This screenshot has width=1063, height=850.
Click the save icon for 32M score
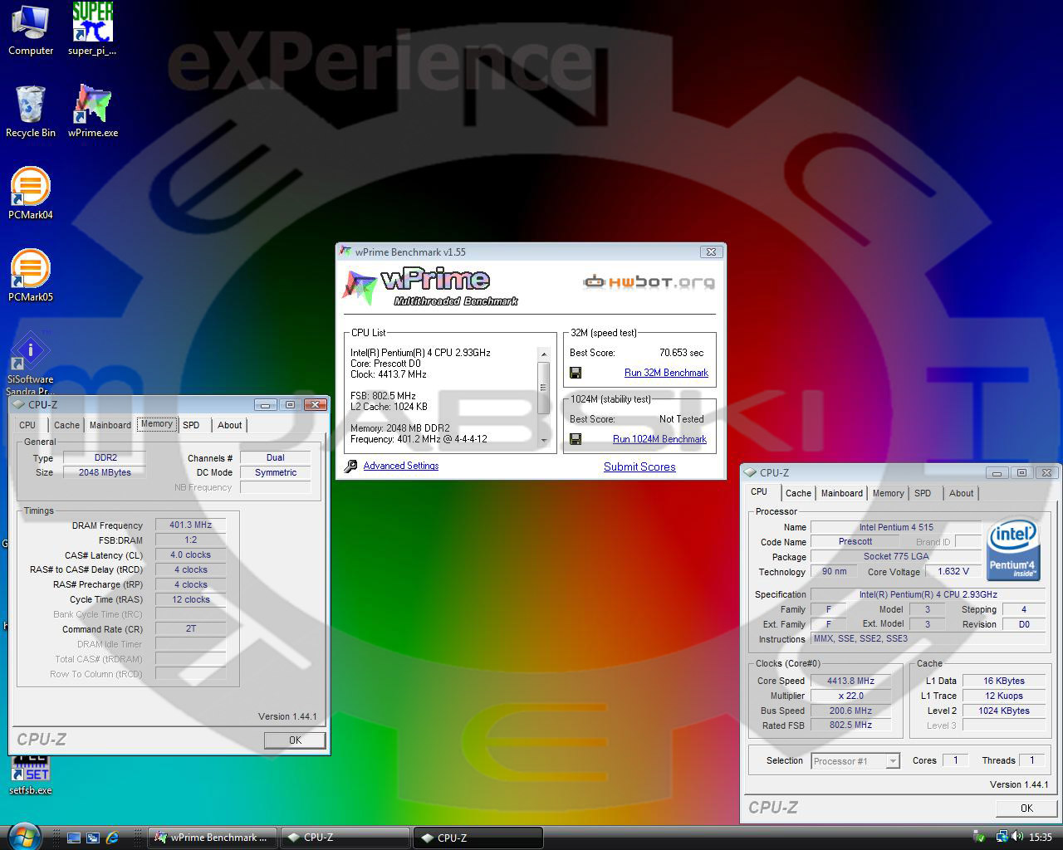[576, 373]
